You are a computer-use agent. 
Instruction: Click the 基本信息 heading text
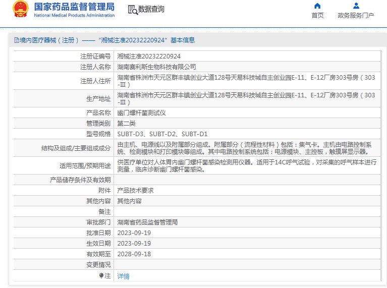pyautogui.click(x=183, y=40)
